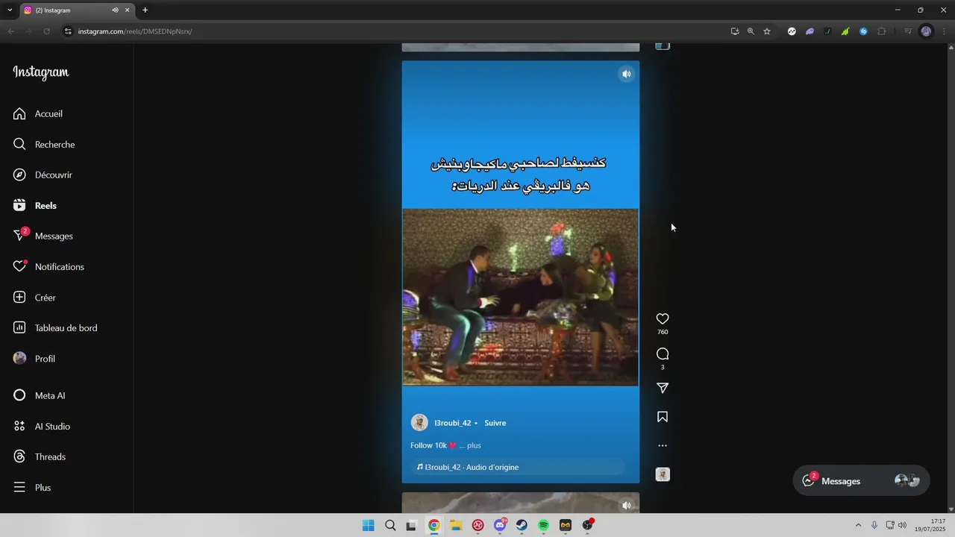This screenshot has width=955, height=537.
Task: Open Threads from sidebar
Action: (x=40, y=456)
